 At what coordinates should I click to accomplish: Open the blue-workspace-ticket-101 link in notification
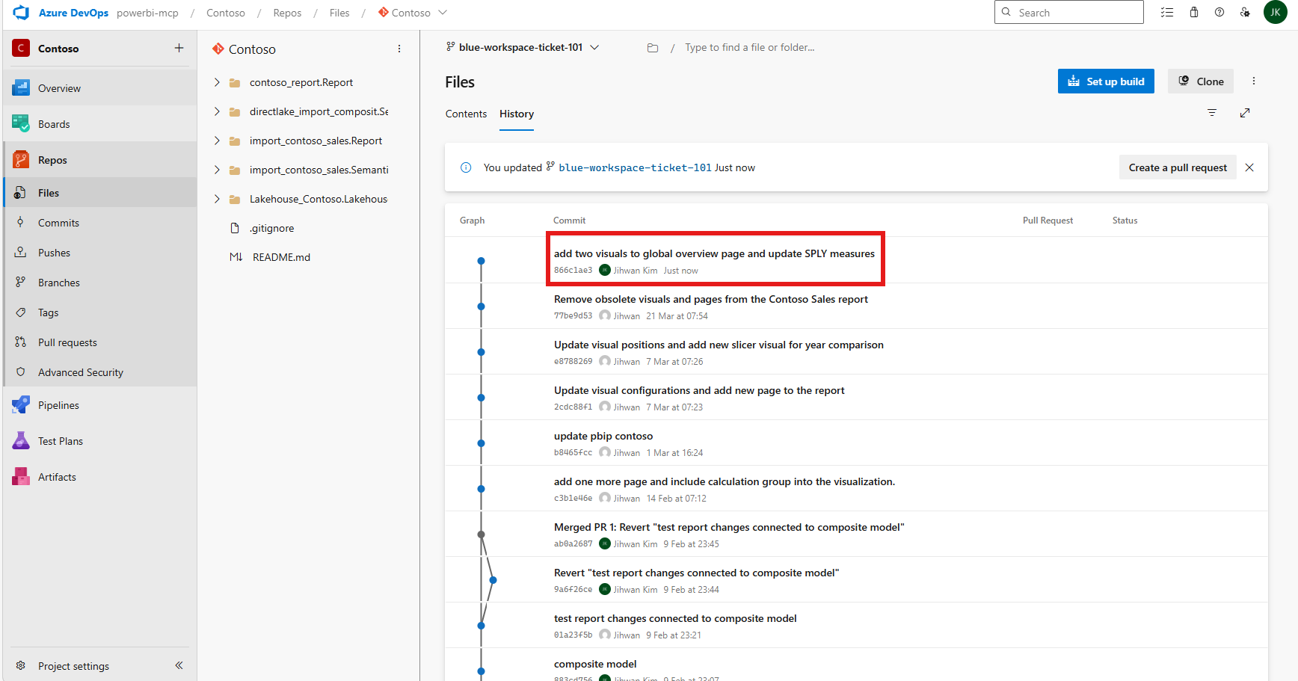(x=635, y=167)
